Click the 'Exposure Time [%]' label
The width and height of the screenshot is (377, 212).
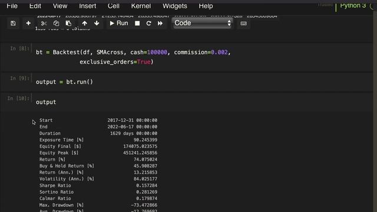(61, 140)
